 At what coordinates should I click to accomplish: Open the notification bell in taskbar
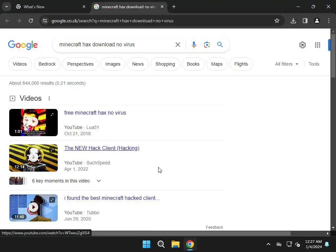pos(327,244)
